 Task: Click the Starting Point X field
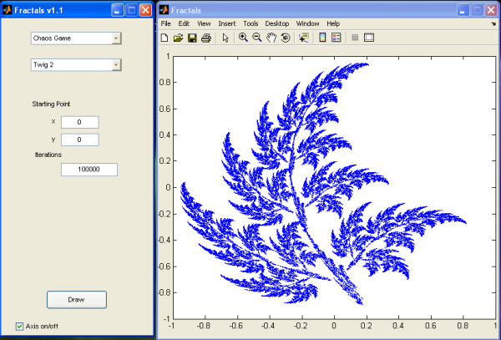(x=79, y=122)
